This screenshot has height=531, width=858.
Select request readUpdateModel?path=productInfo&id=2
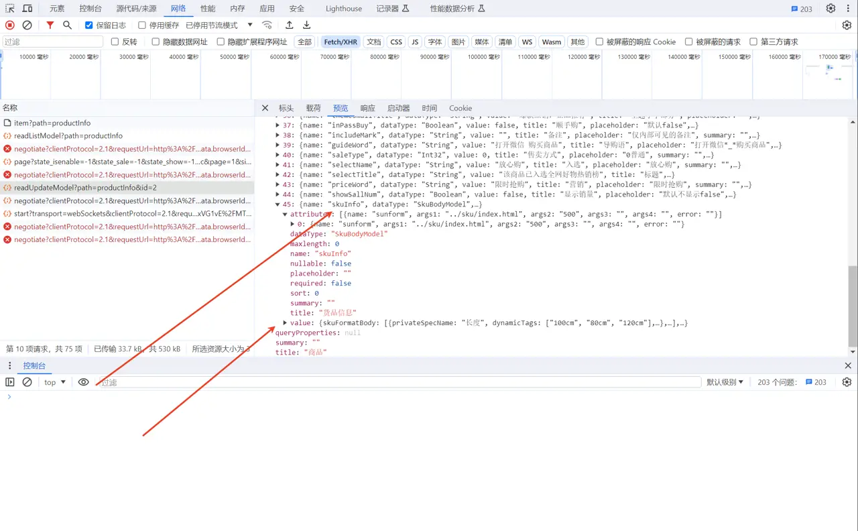127,188
